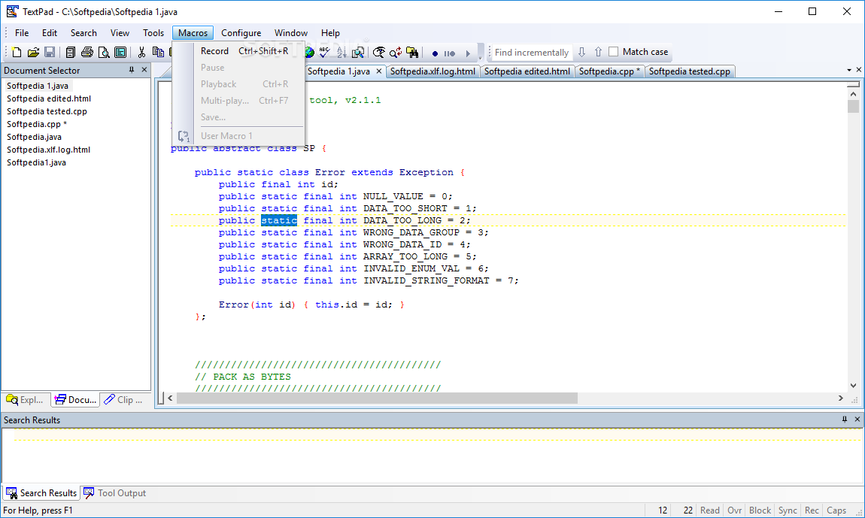Click the Copy icon in toolbar
Image resolution: width=865 pixels, height=518 pixels.
[x=158, y=52]
